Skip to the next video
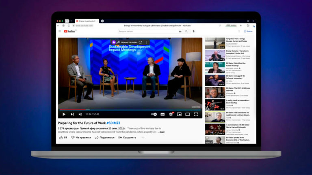Image resolution: width=312 pixels, height=175 pixels. [x=72, y=114]
